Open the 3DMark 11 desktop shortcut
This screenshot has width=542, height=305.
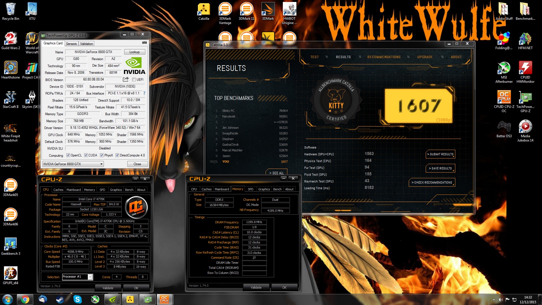tap(246, 12)
